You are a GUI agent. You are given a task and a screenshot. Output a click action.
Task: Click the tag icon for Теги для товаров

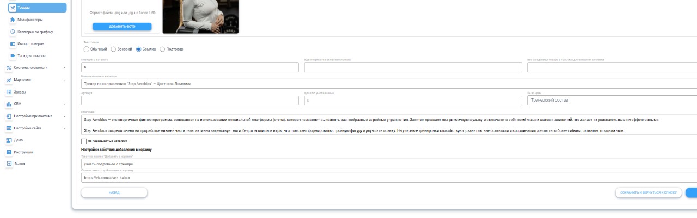(13, 55)
